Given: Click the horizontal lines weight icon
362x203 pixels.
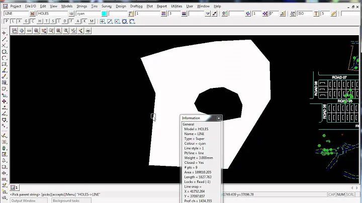Looking at the screenshot, I should pyautogui.click(x=184, y=14).
